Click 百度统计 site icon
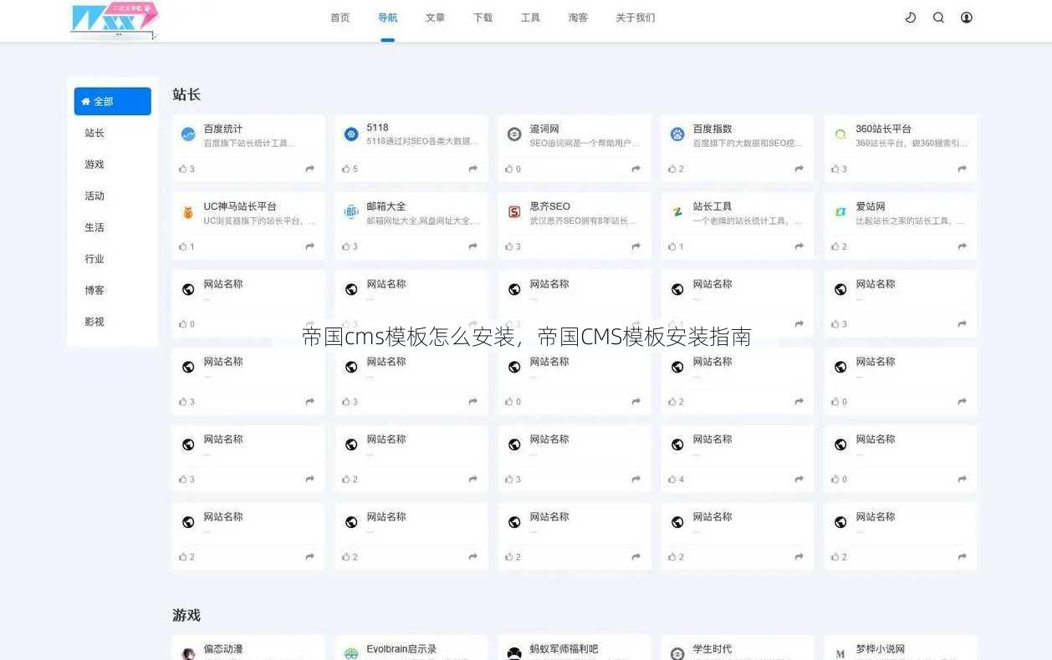Viewport: 1052px width, 660px height. tap(188, 135)
